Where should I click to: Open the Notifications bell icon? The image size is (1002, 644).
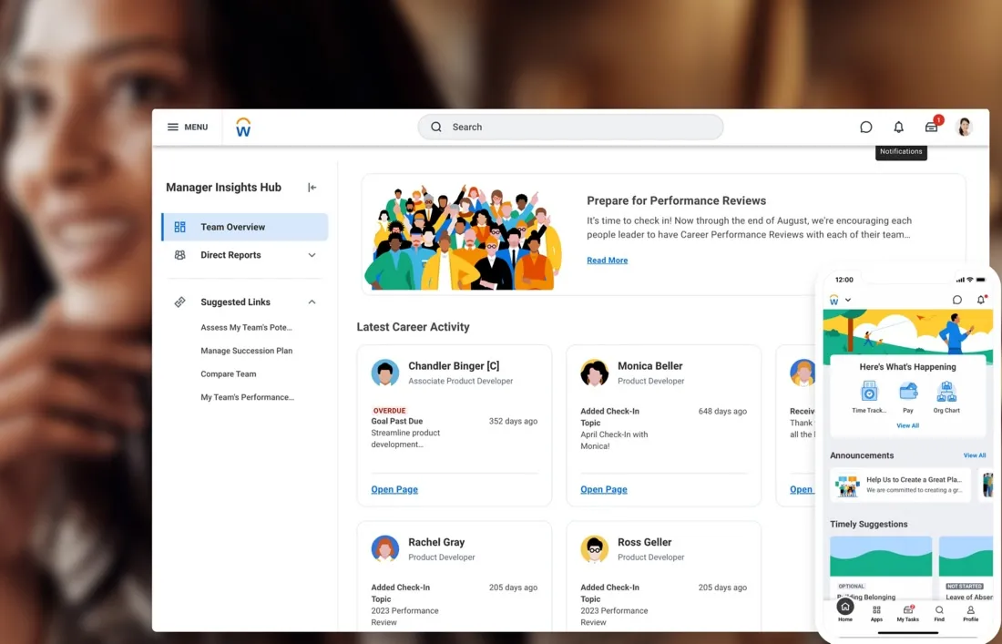point(898,128)
